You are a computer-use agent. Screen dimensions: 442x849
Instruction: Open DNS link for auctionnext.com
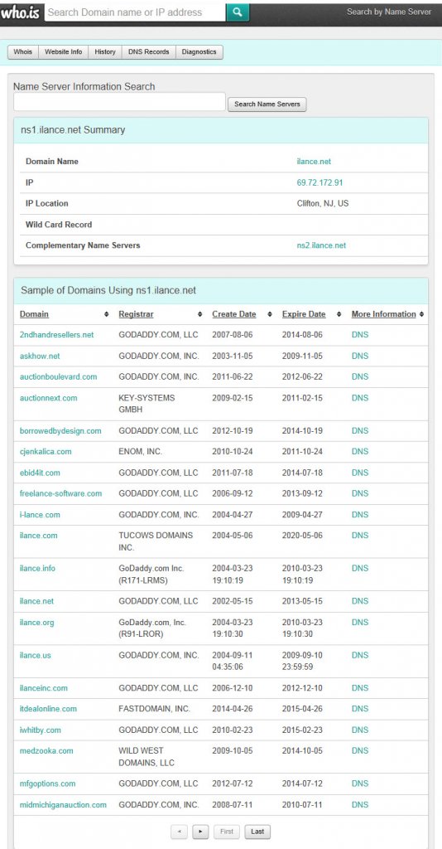pyautogui.click(x=360, y=398)
